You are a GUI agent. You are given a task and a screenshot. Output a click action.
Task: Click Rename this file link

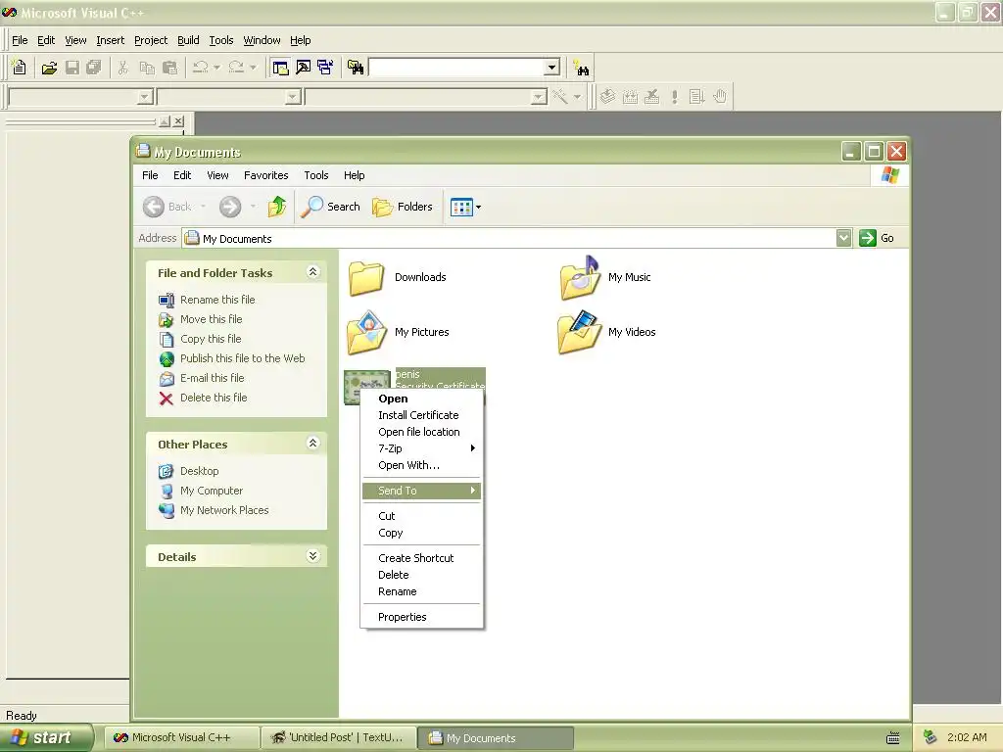click(x=217, y=300)
